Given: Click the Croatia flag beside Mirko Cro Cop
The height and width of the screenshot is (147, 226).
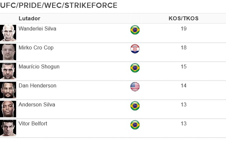Looking at the screenshot, I should 135,49.
